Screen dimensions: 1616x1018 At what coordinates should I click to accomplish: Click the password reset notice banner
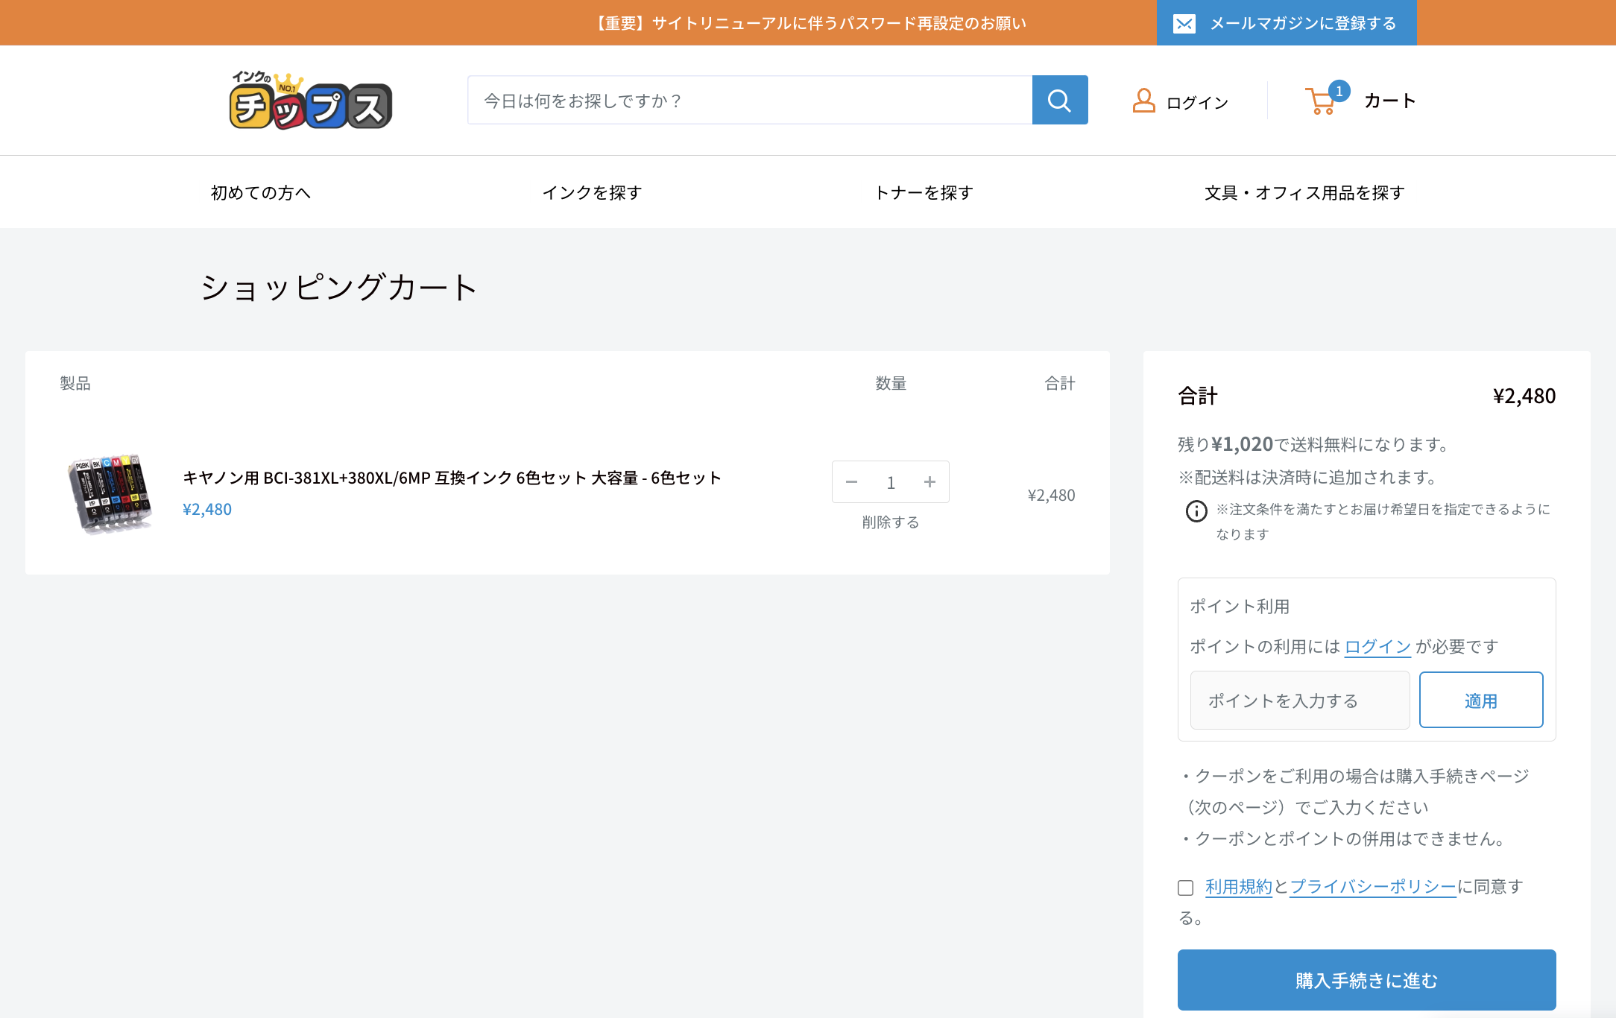[809, 23]
